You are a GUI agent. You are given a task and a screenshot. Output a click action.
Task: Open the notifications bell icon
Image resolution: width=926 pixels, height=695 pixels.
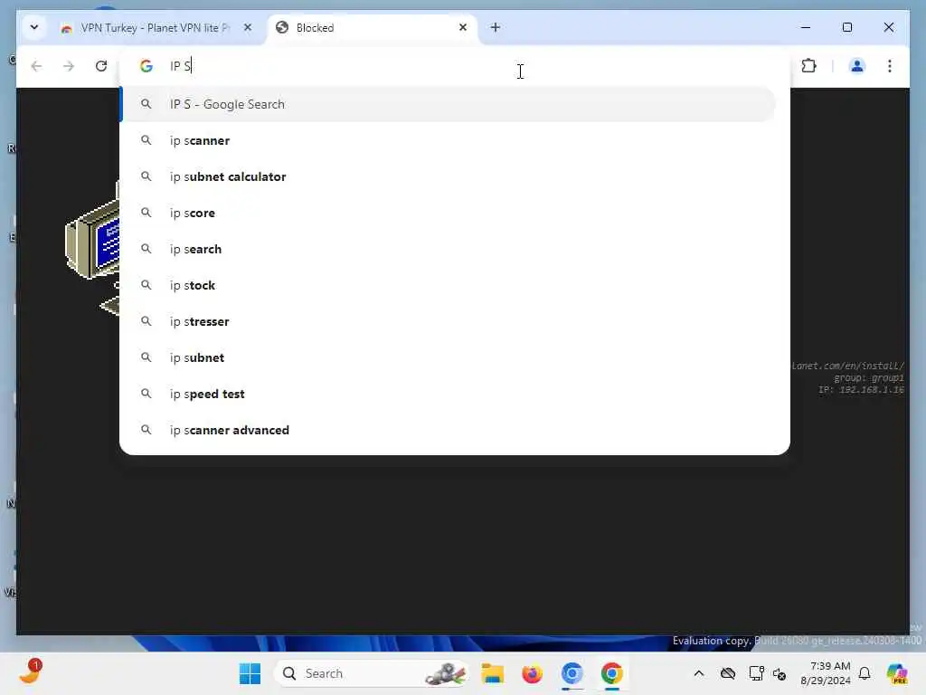tap(865, 673)
